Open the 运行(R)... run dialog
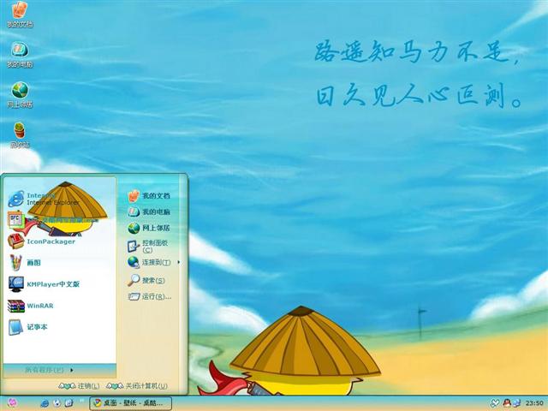 pos(150,297)
